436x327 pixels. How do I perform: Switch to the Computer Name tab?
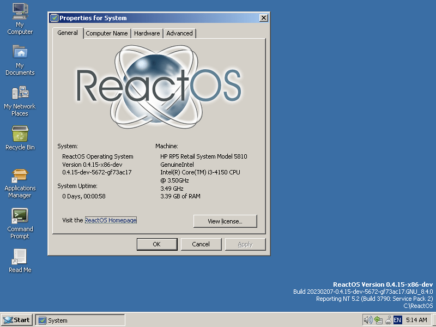(107, 33)
